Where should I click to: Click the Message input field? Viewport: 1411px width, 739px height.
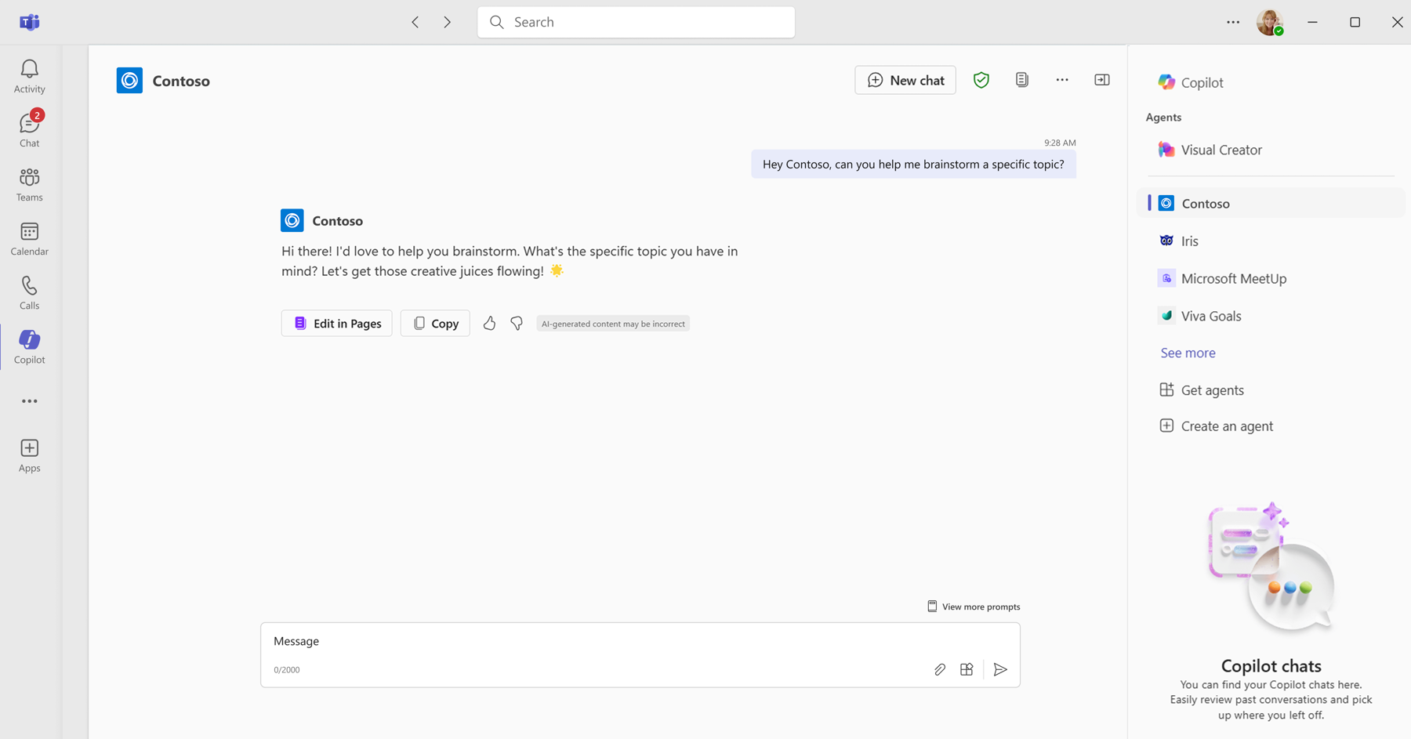(596, 641)
